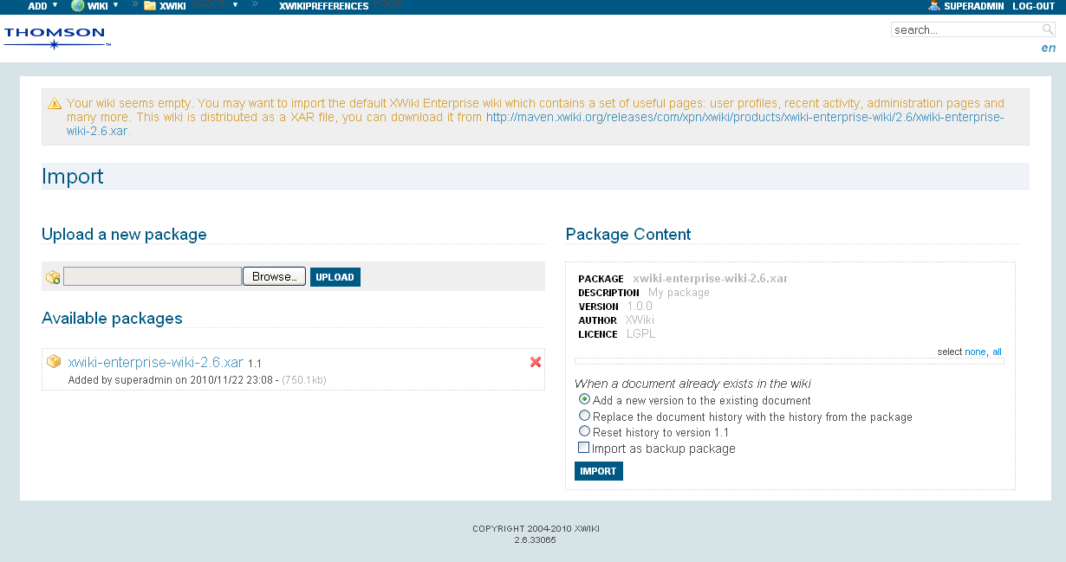Open the Wiki dropdown arrow
Viewport: 1066px width, 562px height.
[x=115, y=5]
